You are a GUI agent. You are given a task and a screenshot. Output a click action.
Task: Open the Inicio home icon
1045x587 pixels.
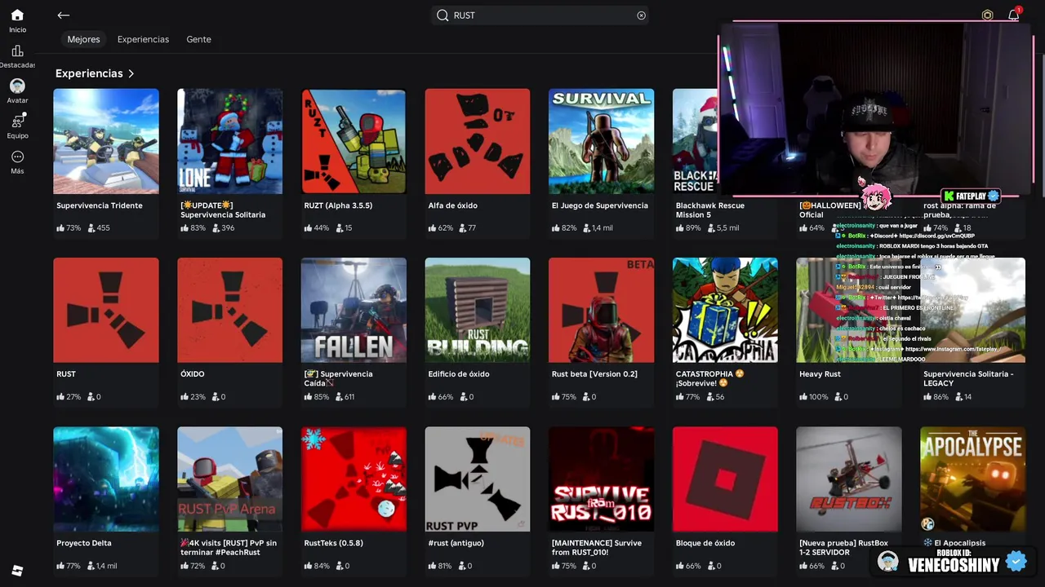17,15
